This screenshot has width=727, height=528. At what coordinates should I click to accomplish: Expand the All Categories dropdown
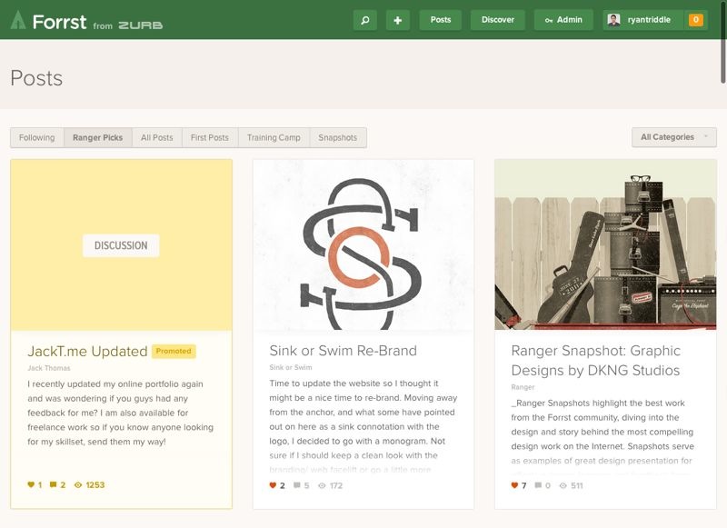[673, 137]
